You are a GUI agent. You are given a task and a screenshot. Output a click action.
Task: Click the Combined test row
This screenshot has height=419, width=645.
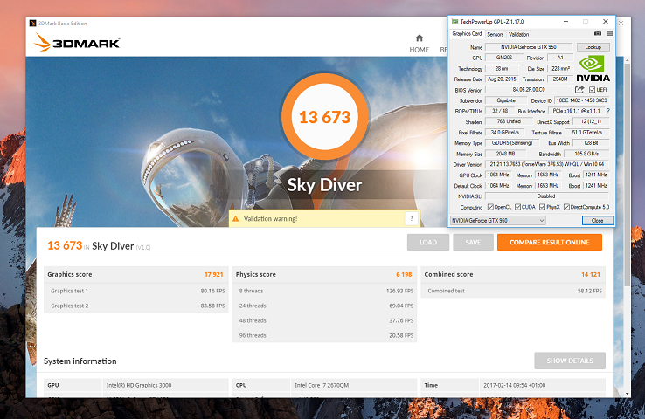513,291
